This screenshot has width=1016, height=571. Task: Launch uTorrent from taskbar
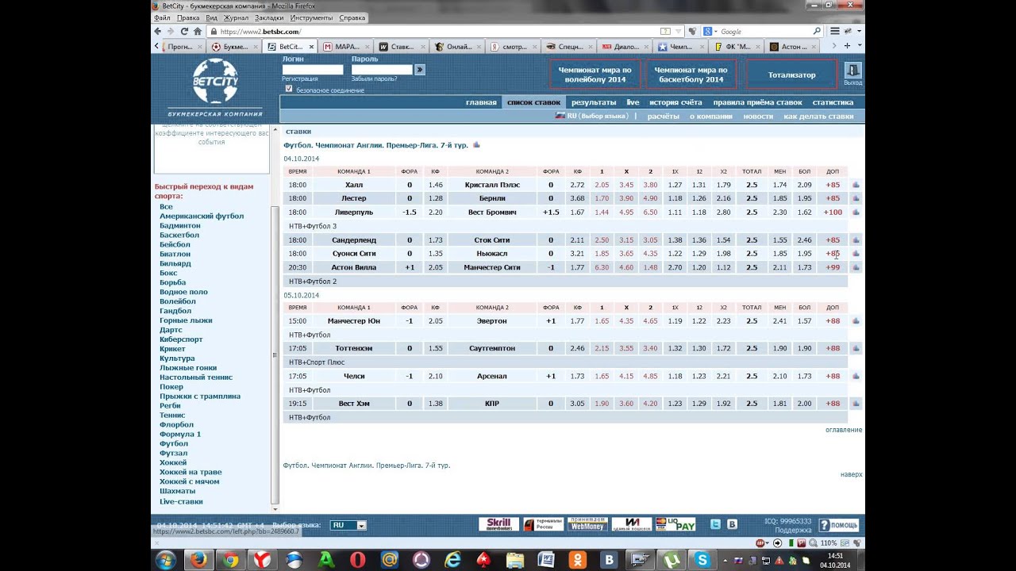672,560
